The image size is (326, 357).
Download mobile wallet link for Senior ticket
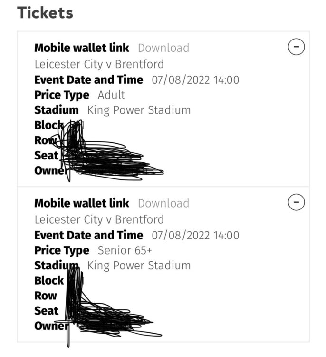pyautogui.click(x=163, y=203)
